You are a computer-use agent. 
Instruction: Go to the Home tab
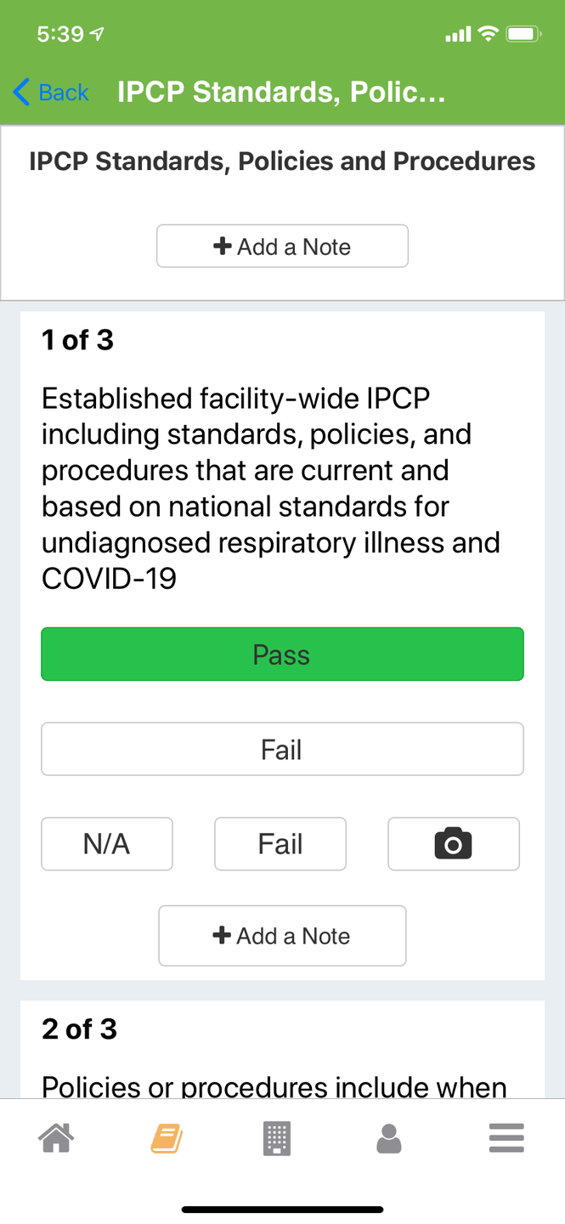coord(56,1138)
